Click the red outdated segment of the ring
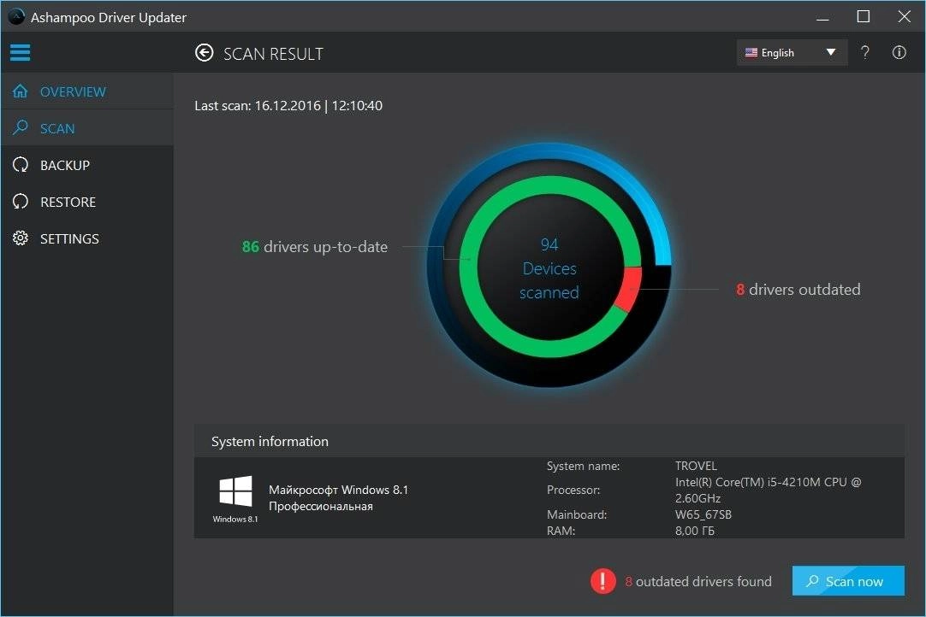The height and width of the screenshot is (617, 926). point(628,289)
